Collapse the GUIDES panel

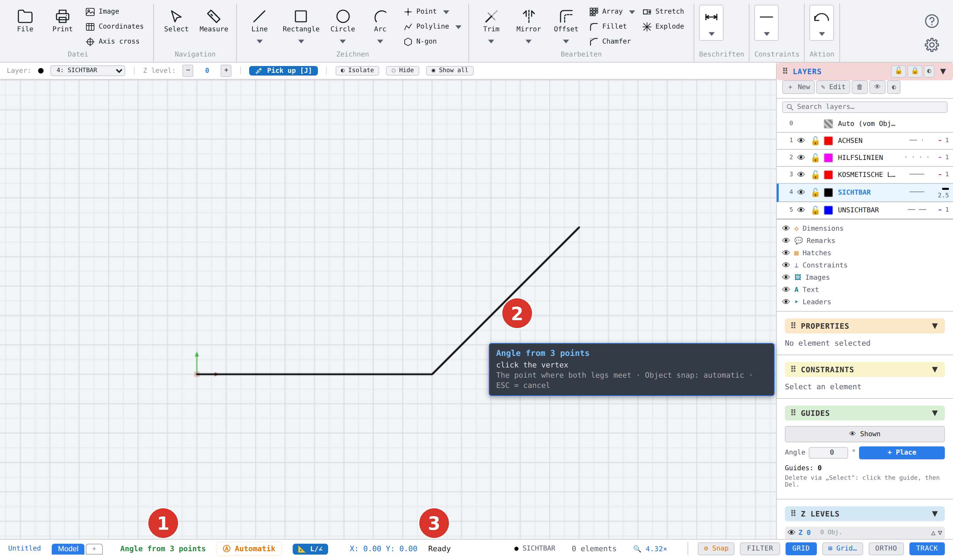[935, 413]
